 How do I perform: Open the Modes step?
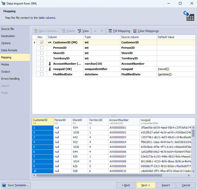click(15, 64)
